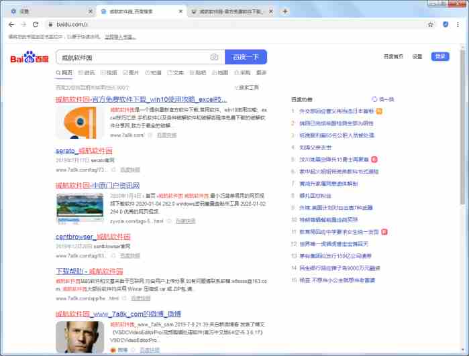Click the Weibo icon under the last result

tap(113, 350)
